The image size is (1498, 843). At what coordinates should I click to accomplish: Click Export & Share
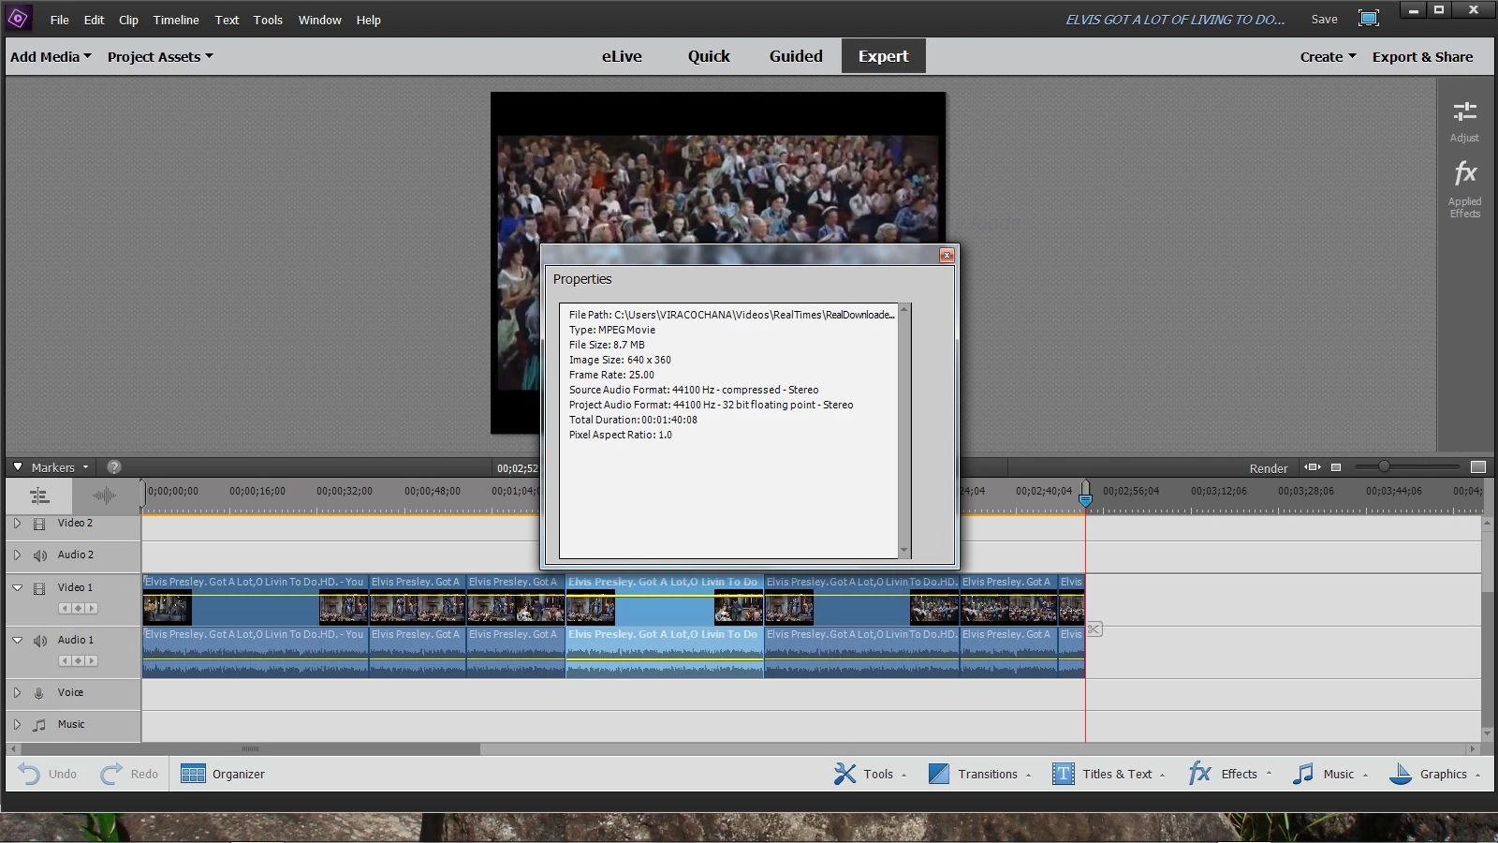click(x=1422, y=56)
